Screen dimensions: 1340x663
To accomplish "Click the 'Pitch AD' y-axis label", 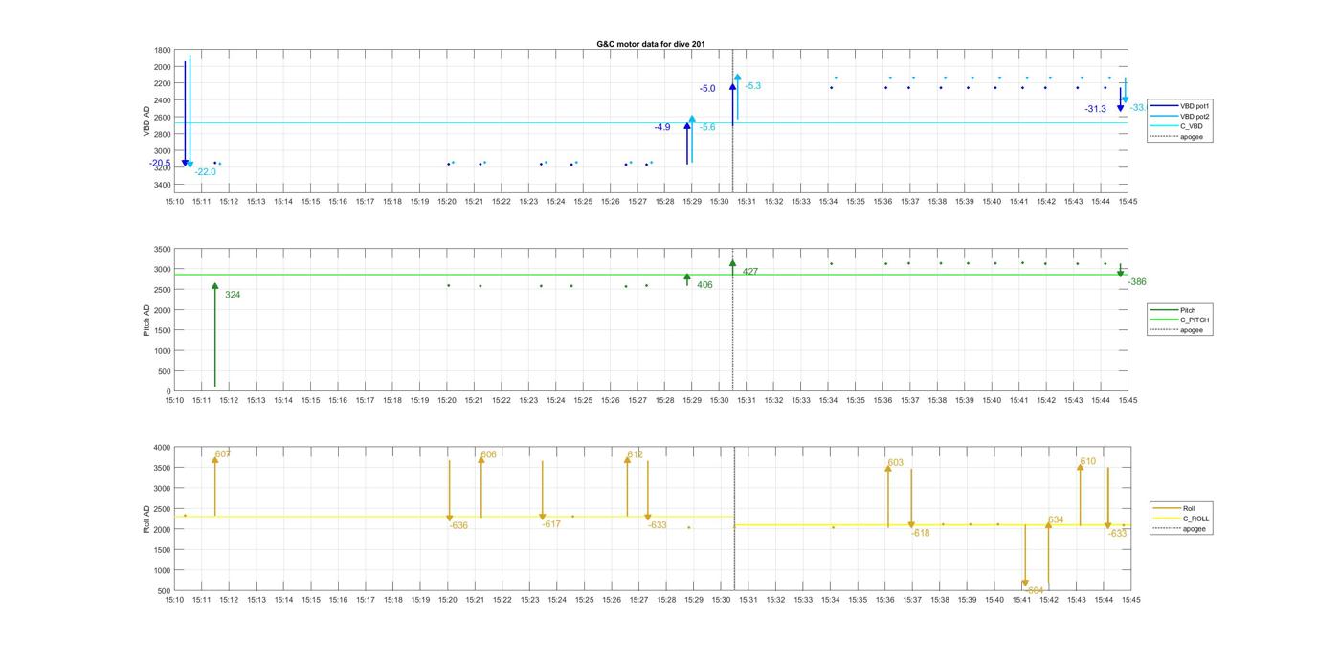I will coord(146,320).
